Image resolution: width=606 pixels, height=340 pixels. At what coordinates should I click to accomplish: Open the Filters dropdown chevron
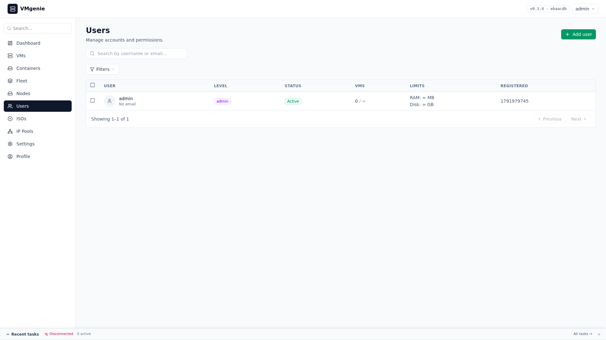click(x=113, y=69)
